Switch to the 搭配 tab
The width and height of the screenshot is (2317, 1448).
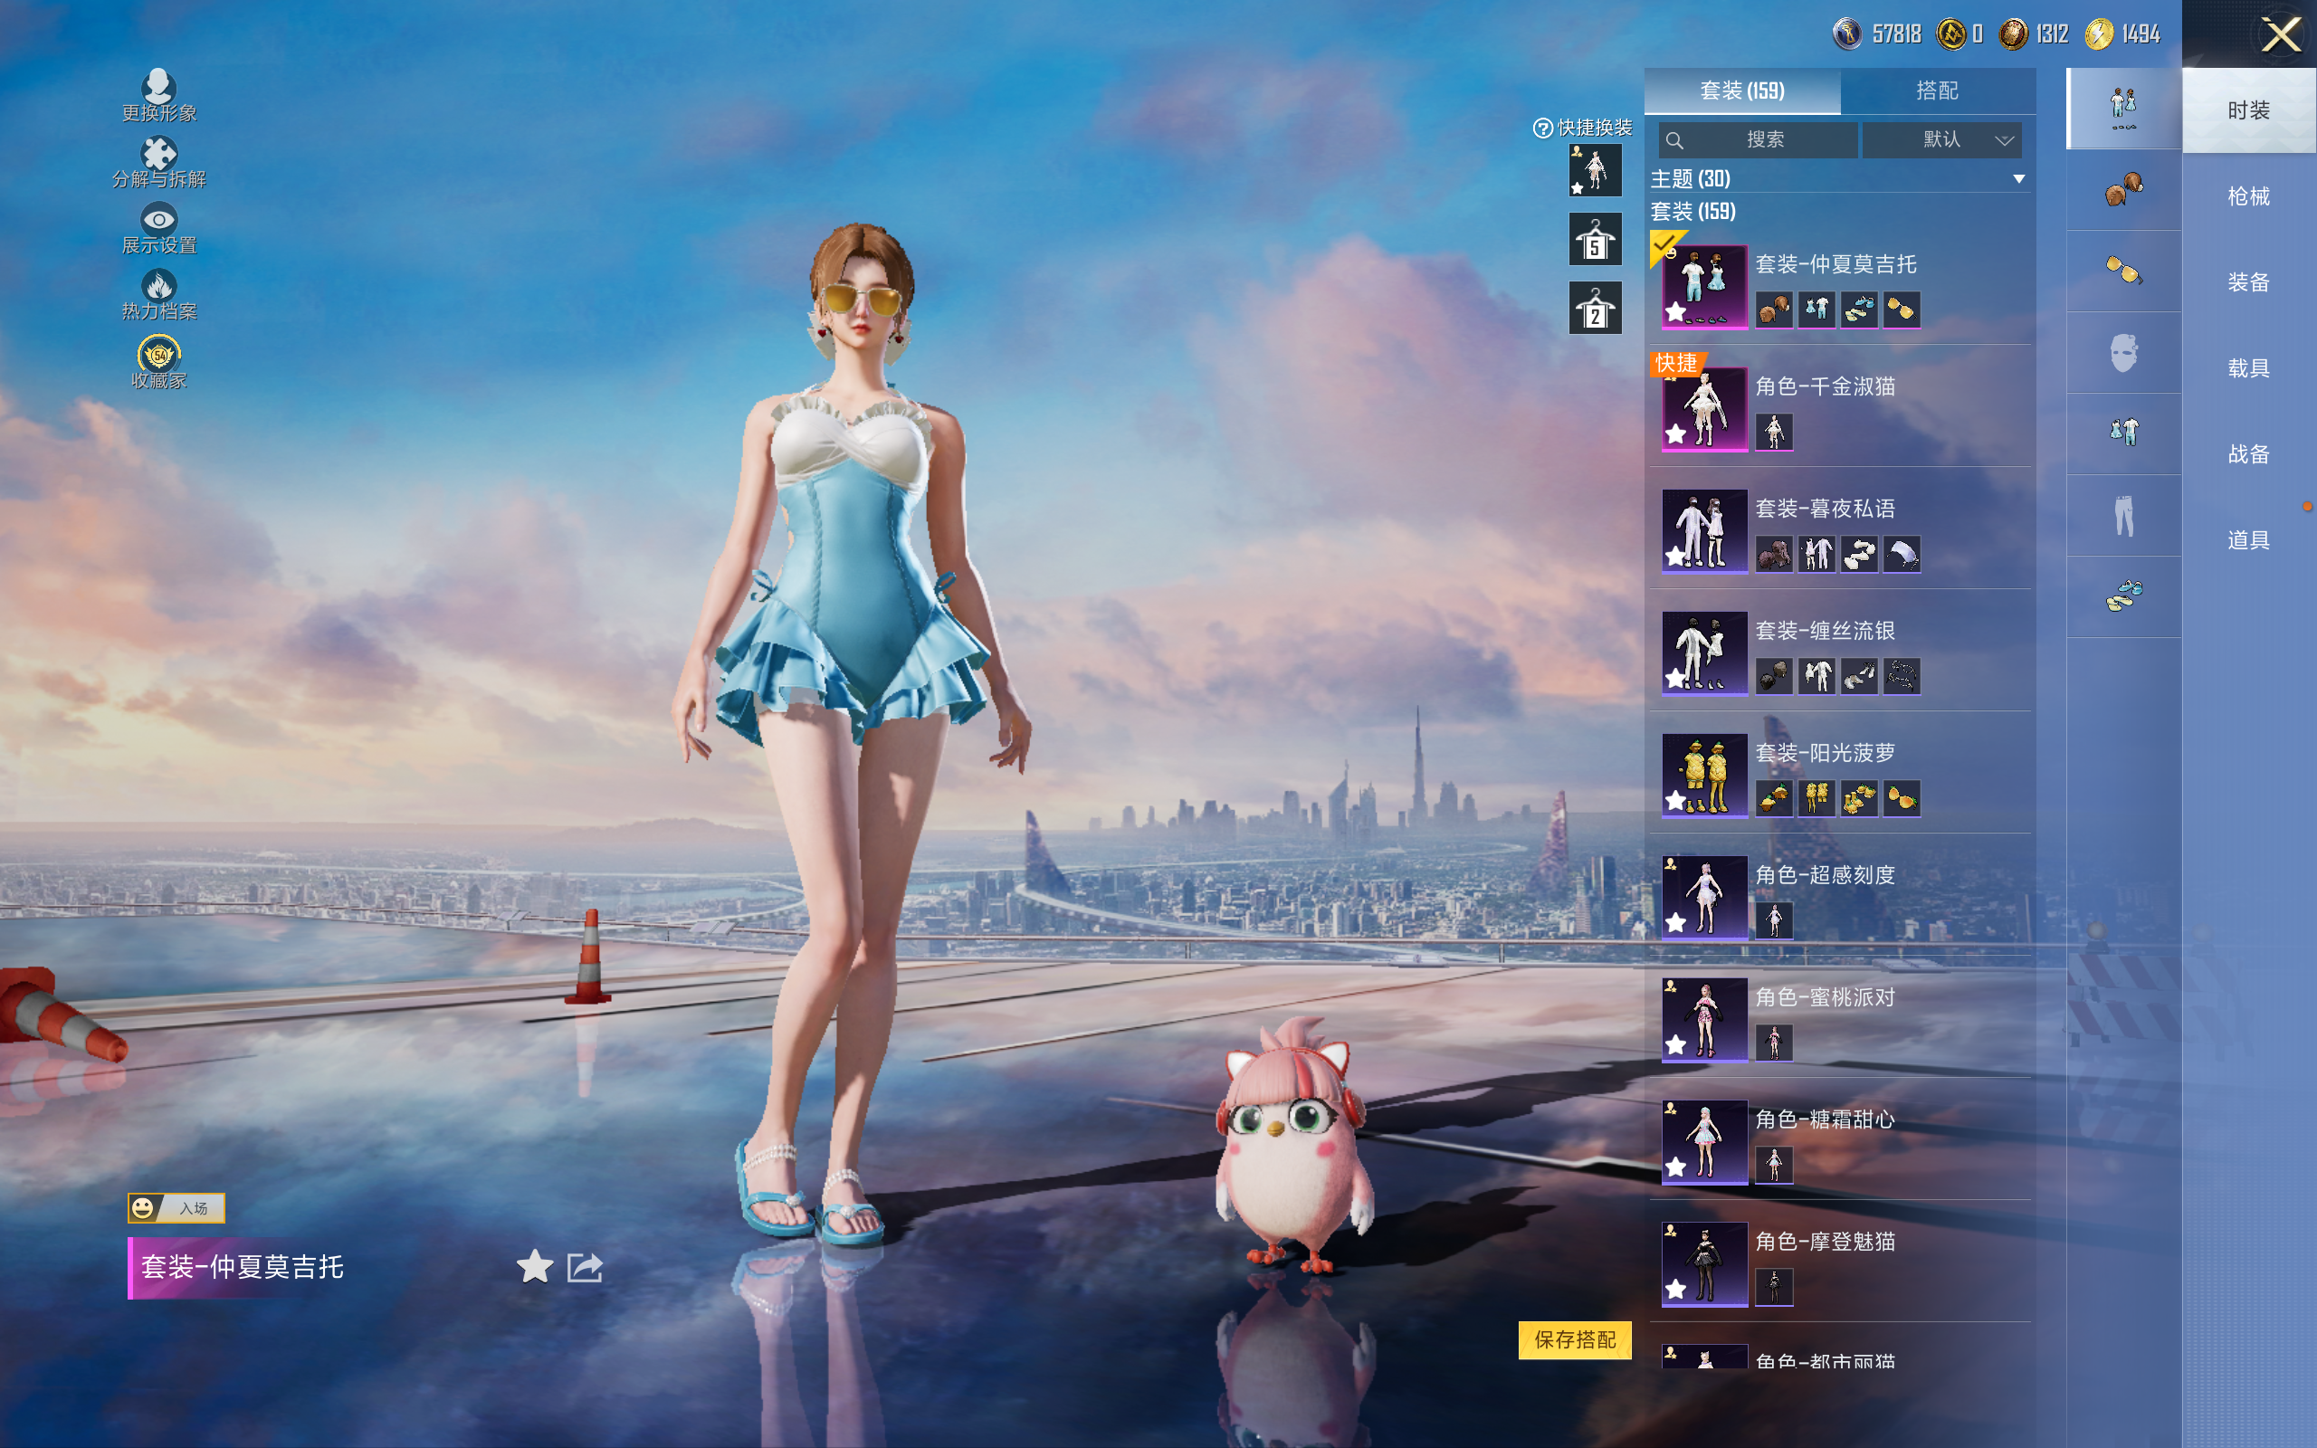click(x=1937, y=91)
